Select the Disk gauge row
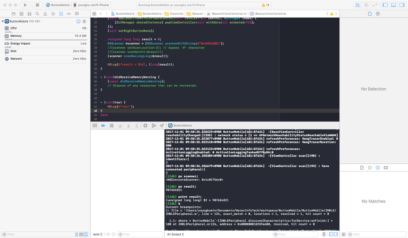The width and height of the screenshot is (408, 238). [45, 51]
